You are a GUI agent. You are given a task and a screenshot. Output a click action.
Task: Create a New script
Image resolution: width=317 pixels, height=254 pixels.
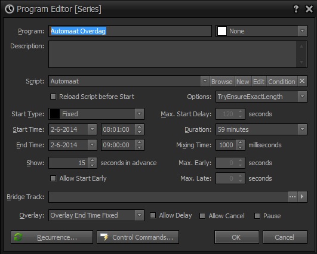(243, 81)
